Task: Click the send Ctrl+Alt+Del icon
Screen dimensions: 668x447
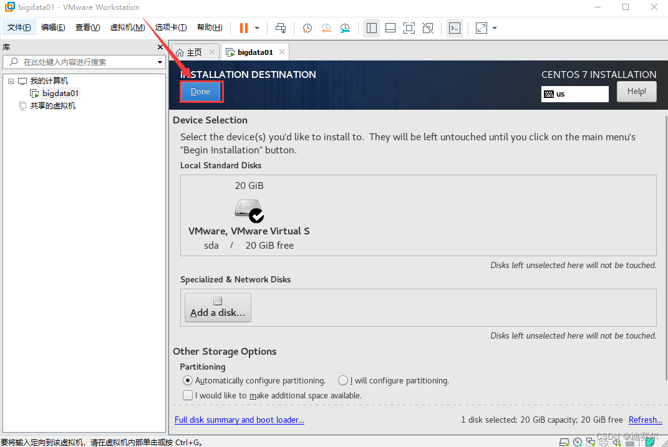Action: click(281, 28)
